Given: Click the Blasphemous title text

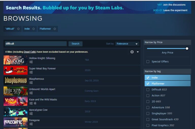Looking at the screenshot, I should click(x=37, y=79).
